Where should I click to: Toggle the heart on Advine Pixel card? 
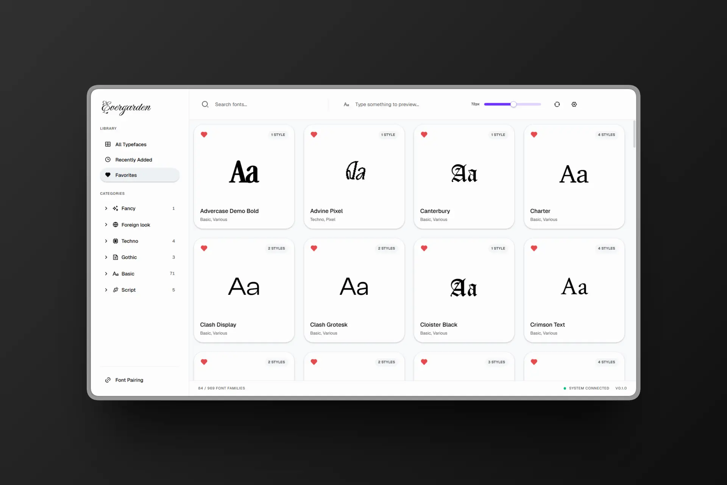coord(314,135)
